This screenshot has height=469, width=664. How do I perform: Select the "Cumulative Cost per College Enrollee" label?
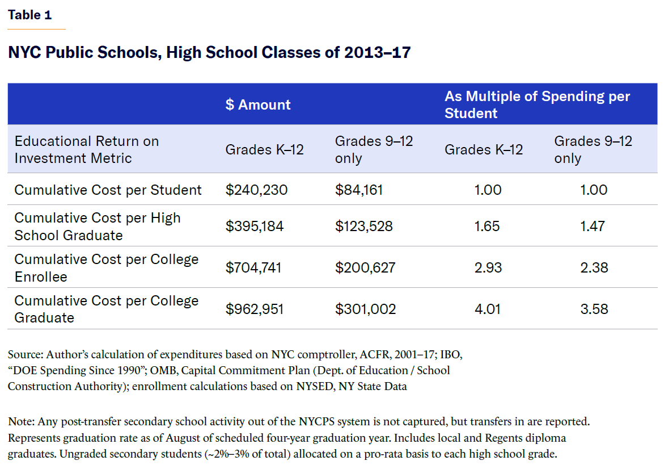point(107,267)
